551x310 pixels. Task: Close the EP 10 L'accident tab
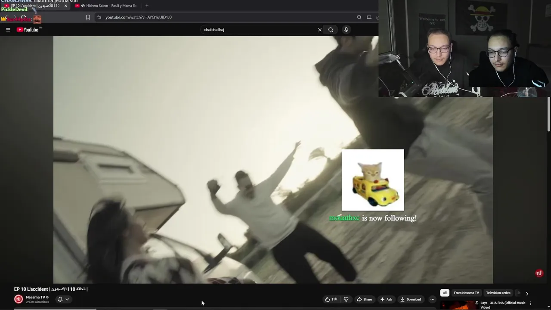click(x=66, y=6)
